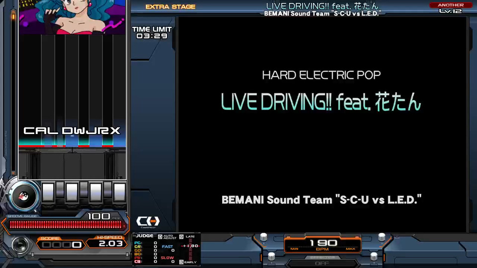Click the 3 EARLY key indicator

point(188,262)
